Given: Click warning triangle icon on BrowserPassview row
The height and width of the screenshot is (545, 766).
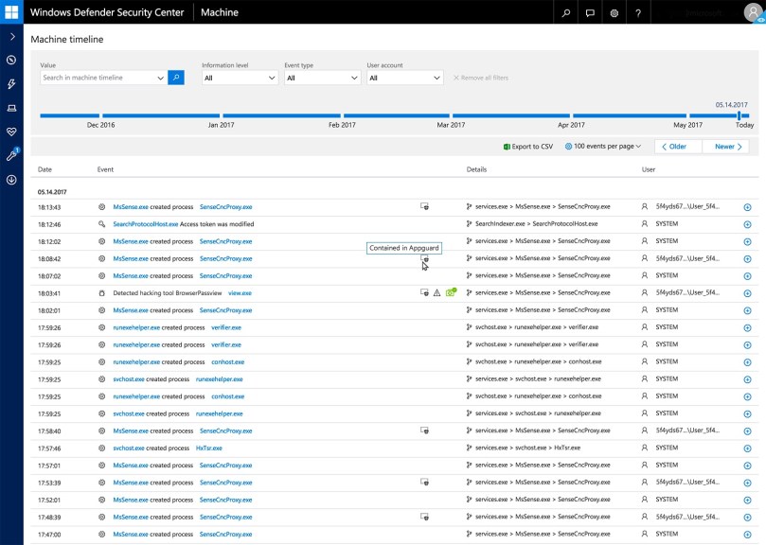Looking at the screenshot, I should 436,293.
